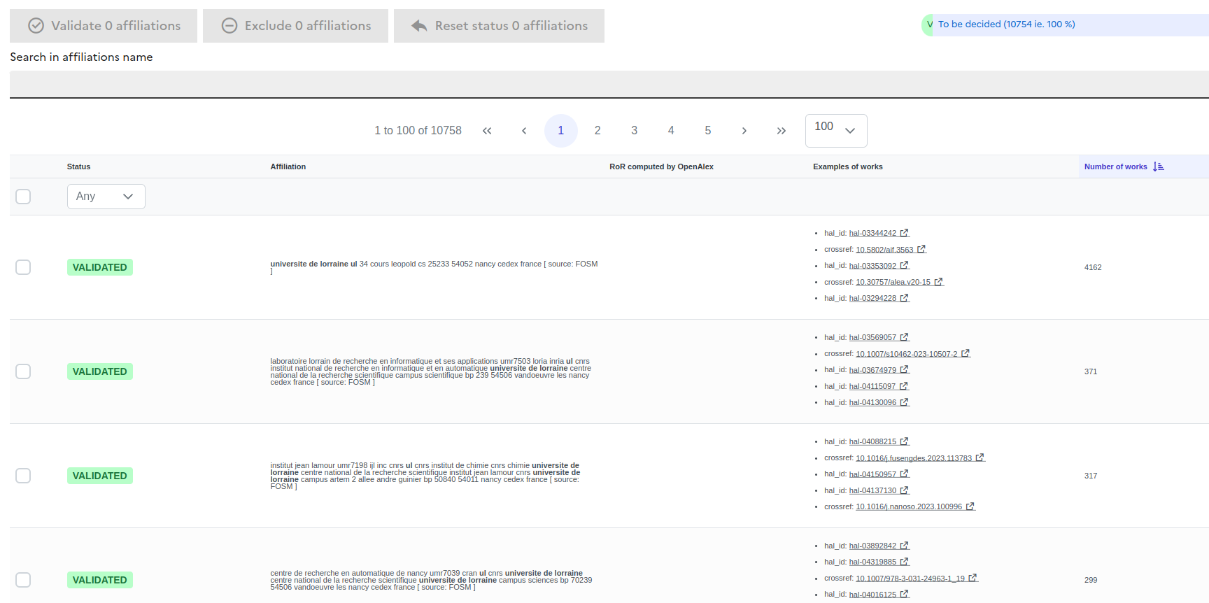Open external link icon for 10.5802/aif.3563
The image size is (1209, 603).
[921, 249]
